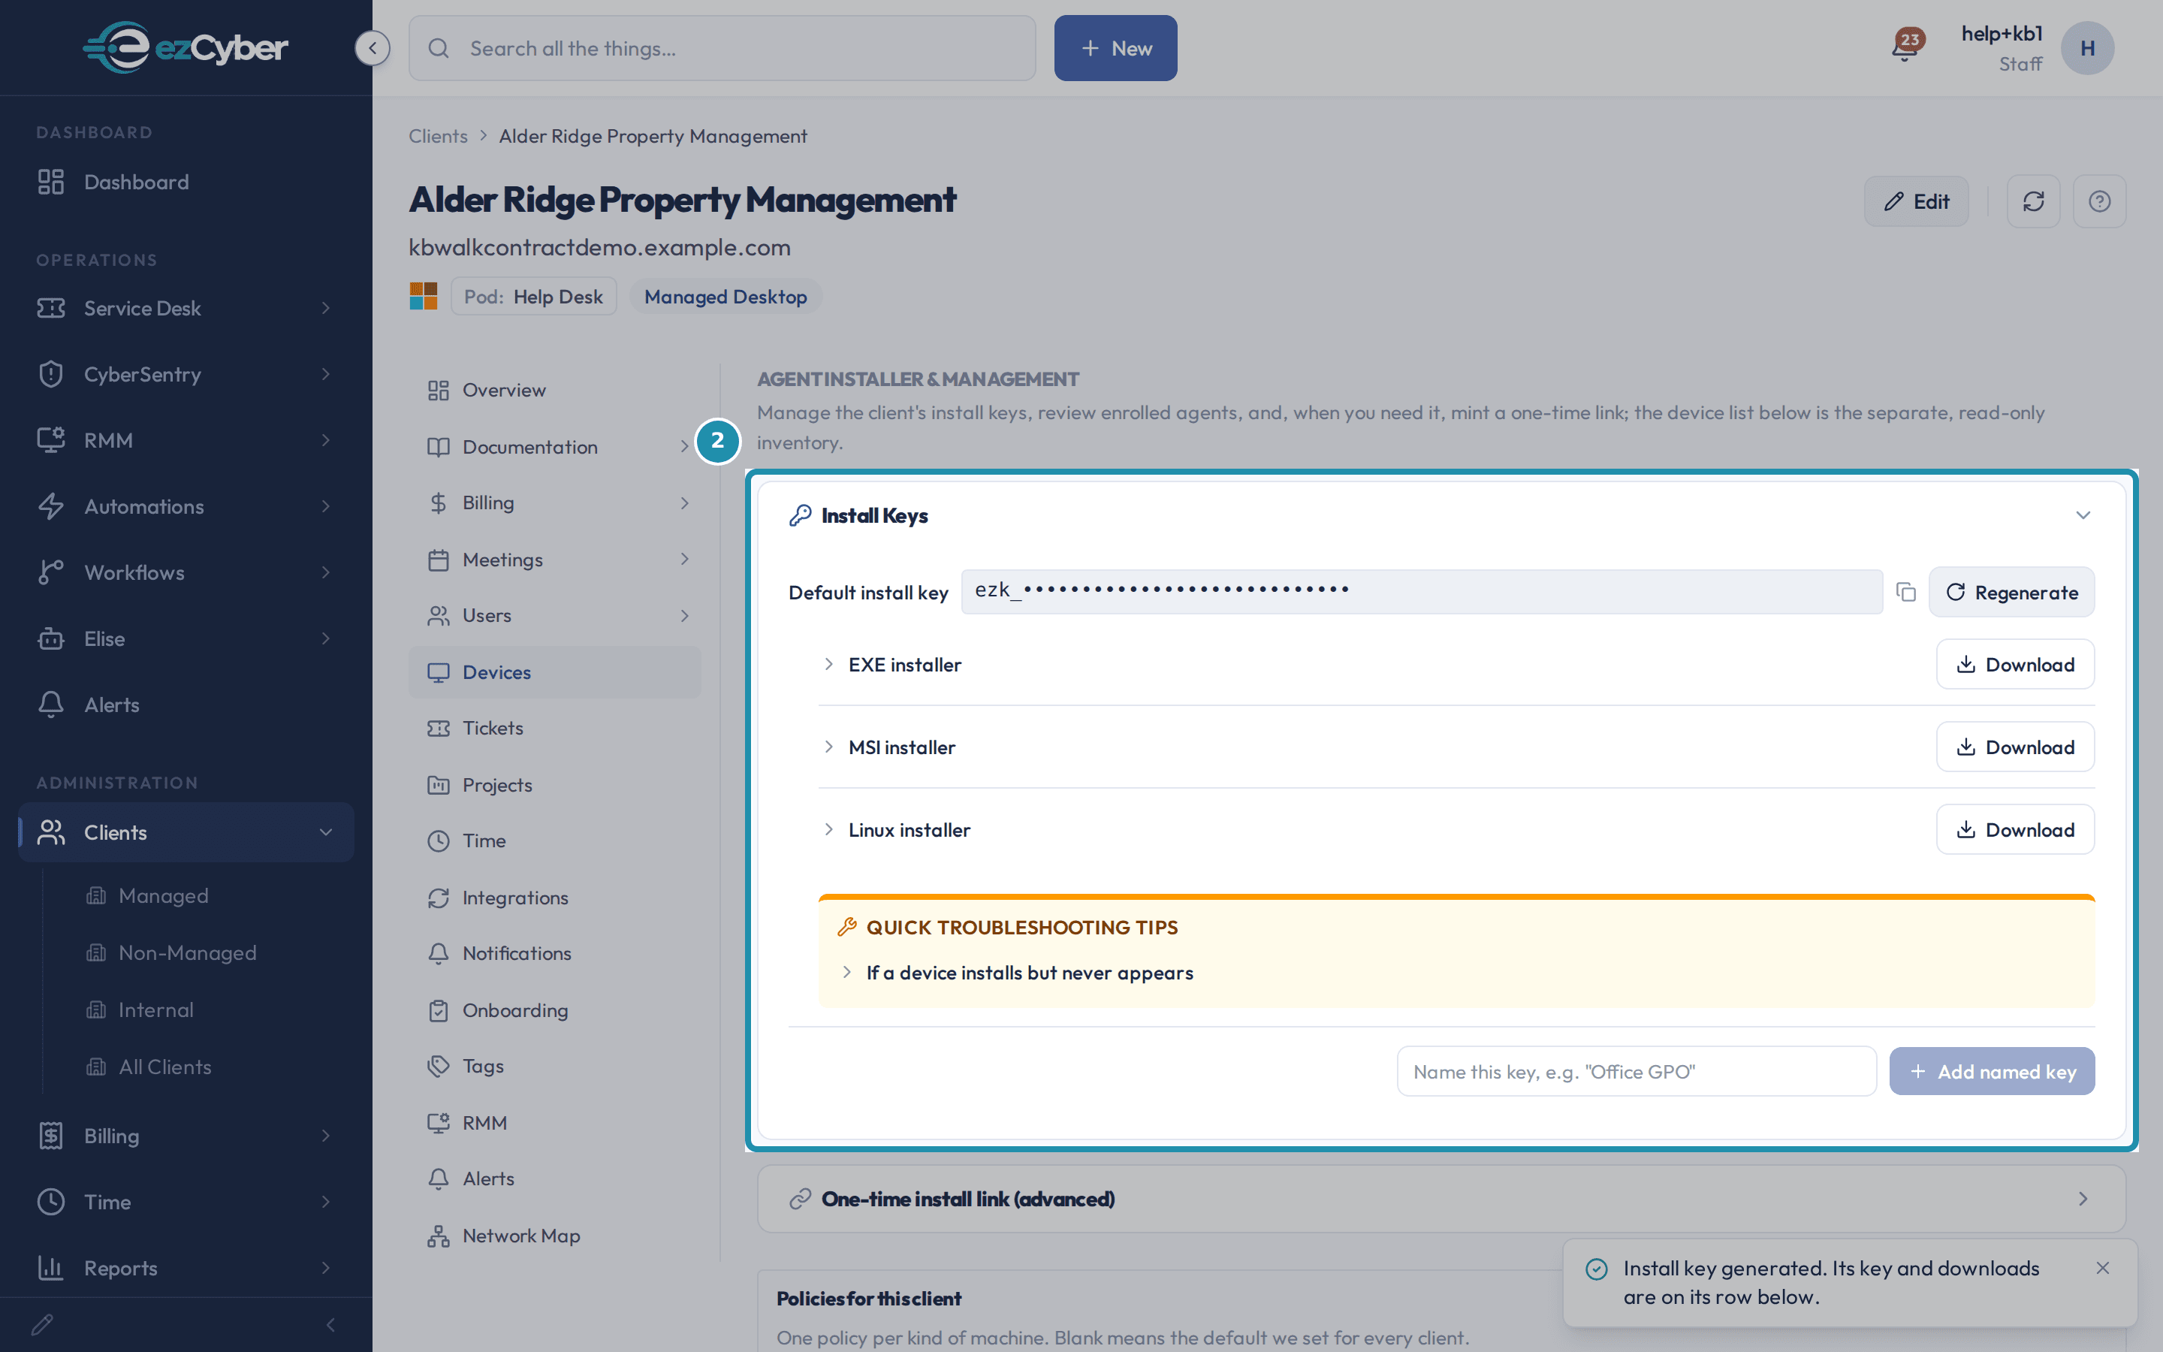This screenshot has height=1352, width=2163.
Task: Open the Network Map client tab
Action: coord(555,1235)
